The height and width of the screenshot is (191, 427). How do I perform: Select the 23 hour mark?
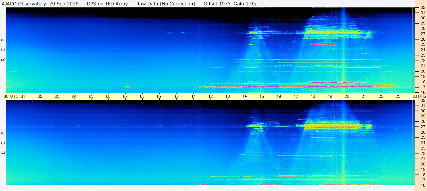point(398,96)
